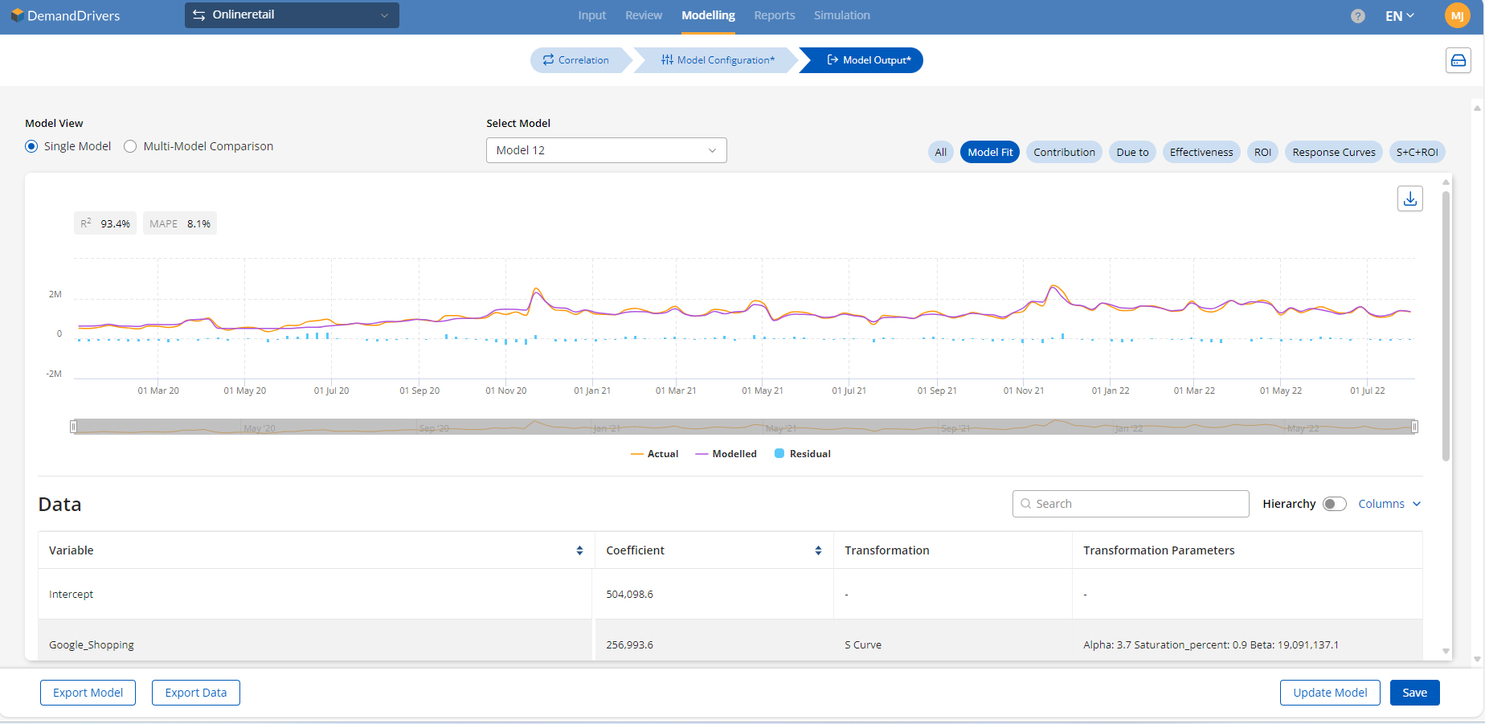The image size is (1485, 724).
Task: Click the right handle of chart range slider
Action: pos(1415,427)
